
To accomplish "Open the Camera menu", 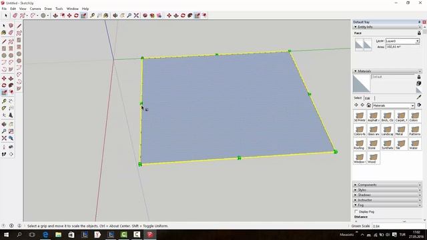I will coord(35,9).
